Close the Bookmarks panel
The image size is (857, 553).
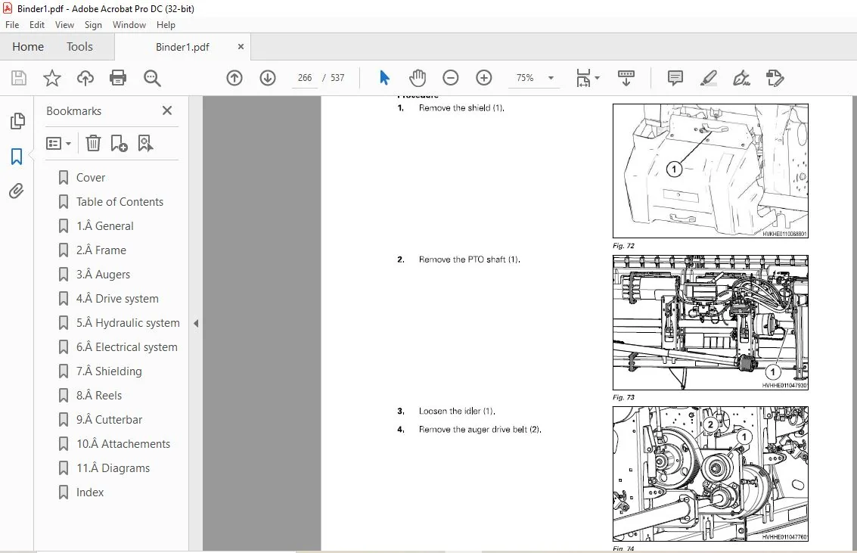tap(167, 111)
